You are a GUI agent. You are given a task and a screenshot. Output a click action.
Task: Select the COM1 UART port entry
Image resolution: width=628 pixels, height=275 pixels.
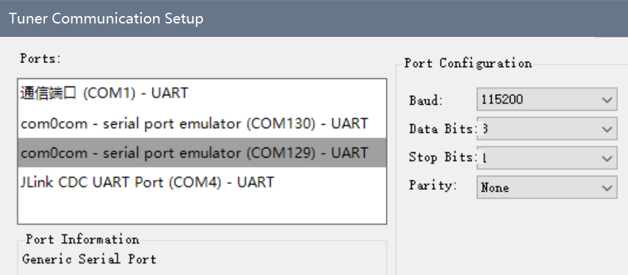click(x=202, y=93)
